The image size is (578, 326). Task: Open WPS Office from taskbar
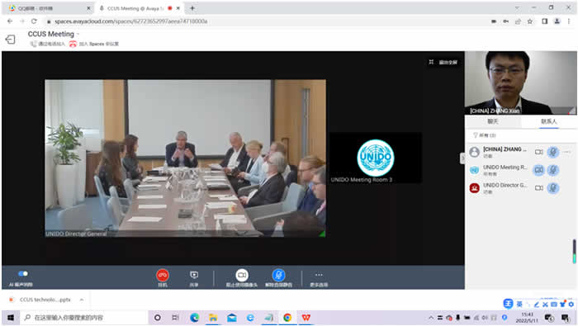tap(306, 318)
